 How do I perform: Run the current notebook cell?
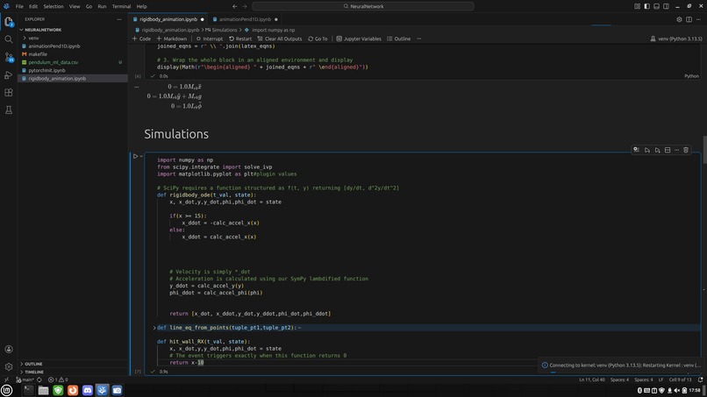[x=135, y=156]
